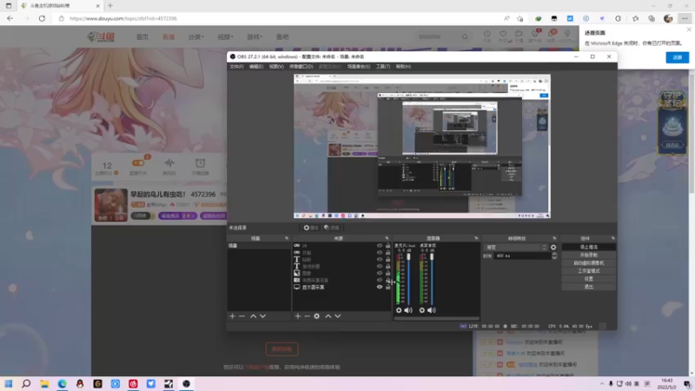Click the Stop Streaming button in OBS controls
The width and height of the screenshot is (695, 391).
[x=589, y=248]
